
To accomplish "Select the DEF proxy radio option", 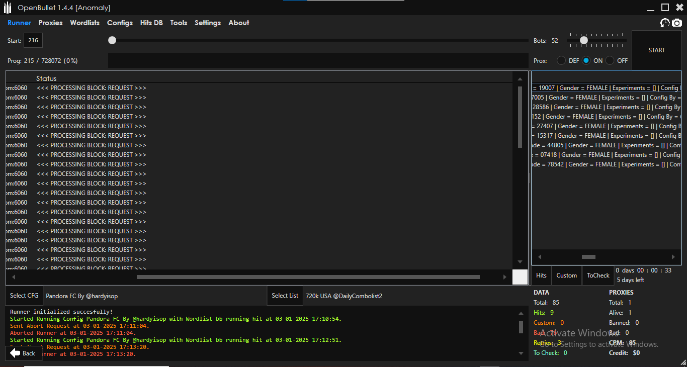I will click(561, 60).
